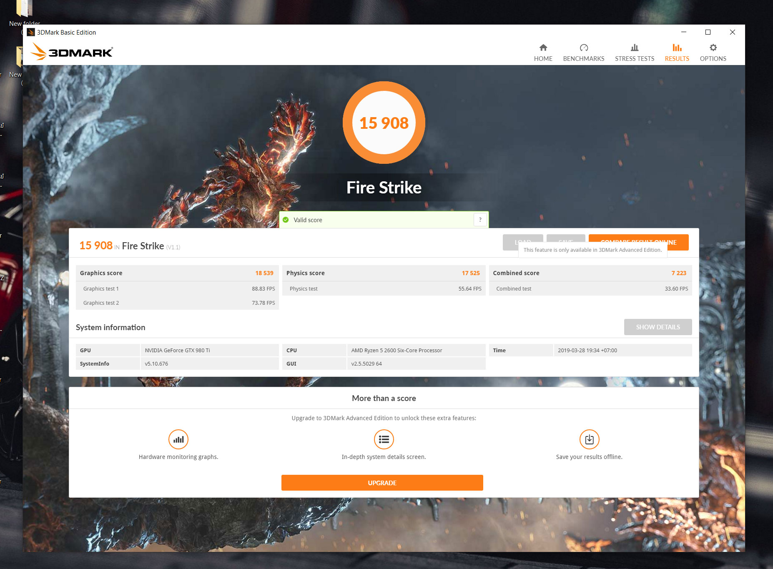Click the 'Valid score' label in the bar

pyautogui.click(x=308, y=220)
